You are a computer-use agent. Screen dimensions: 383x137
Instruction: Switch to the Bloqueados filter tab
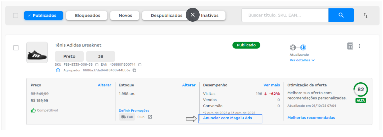87,16
